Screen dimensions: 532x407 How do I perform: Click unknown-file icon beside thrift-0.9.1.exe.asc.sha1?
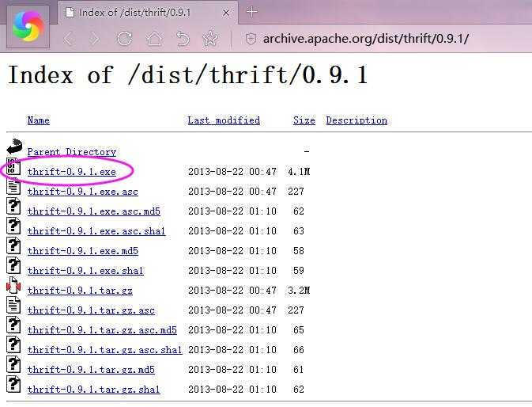click(13, 226)
